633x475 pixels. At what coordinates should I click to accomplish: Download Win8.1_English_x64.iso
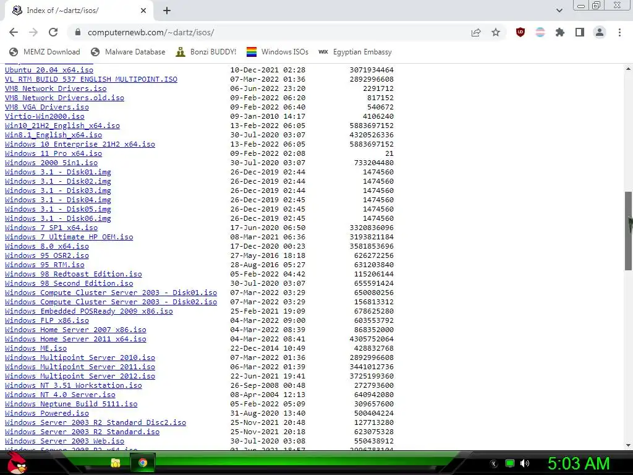pyautogui.click(x=53, y=135)
